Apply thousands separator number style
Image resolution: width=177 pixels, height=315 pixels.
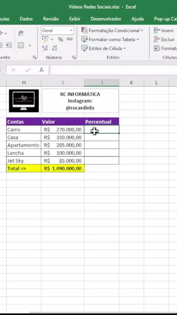[70, 39]
